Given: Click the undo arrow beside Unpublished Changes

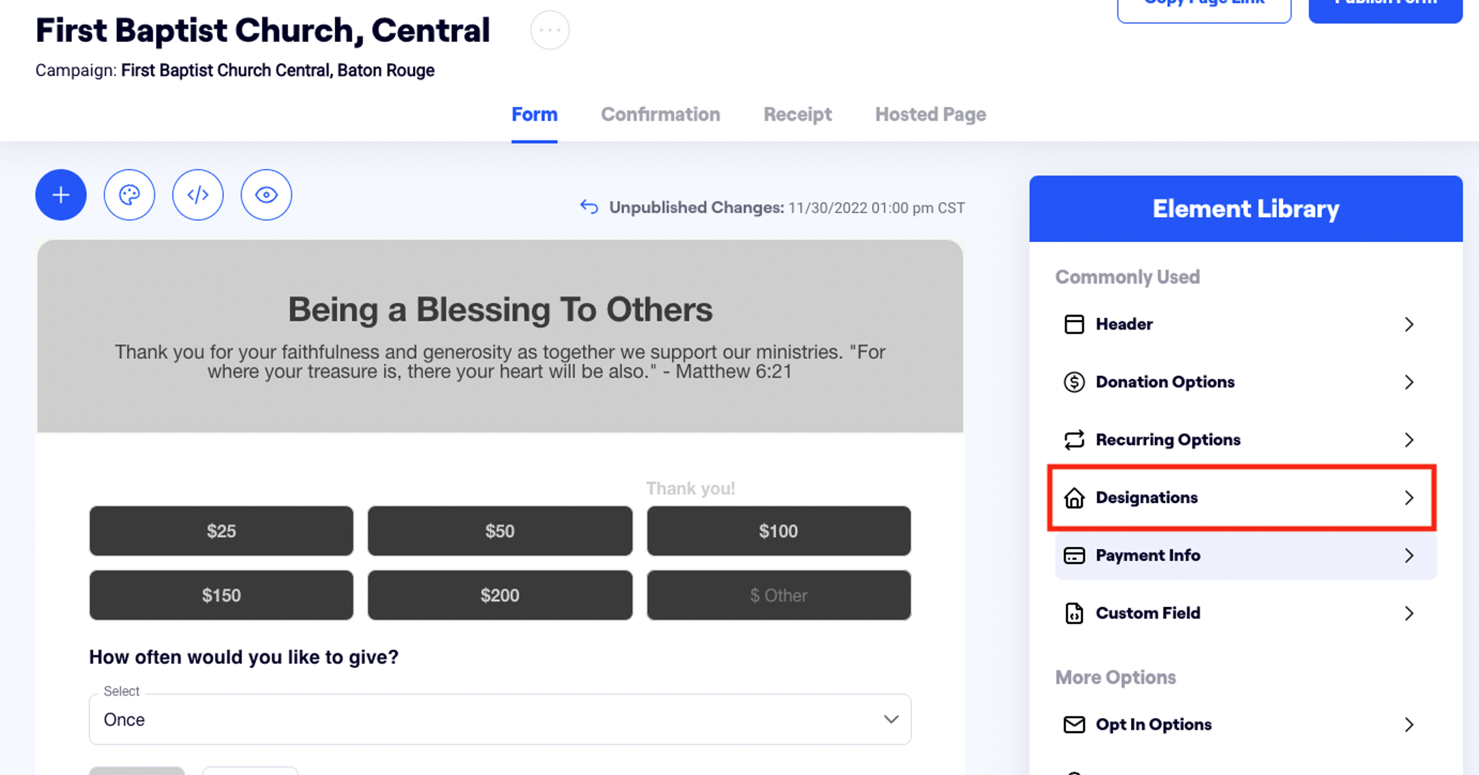Looking at the screenshot, I should pos(589,207).
